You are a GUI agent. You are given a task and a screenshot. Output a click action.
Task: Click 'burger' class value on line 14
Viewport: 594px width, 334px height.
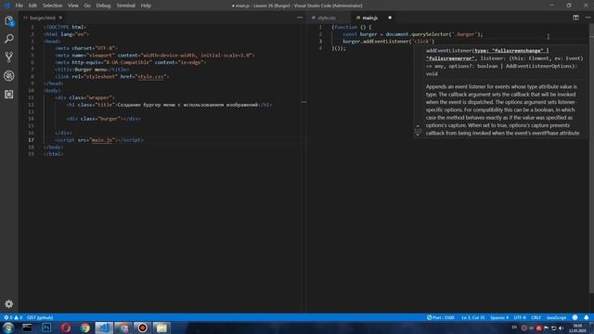pyautogui.click(x=109, y=119)
